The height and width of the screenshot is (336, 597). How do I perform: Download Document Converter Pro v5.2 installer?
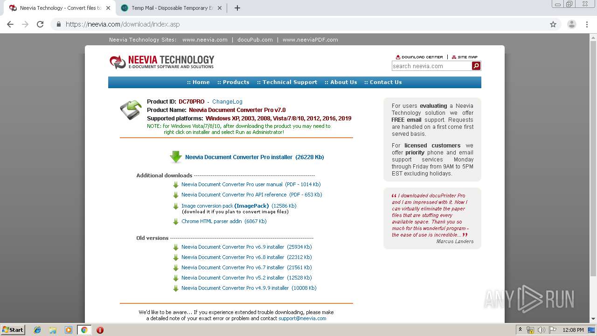(x=246, y=278)
